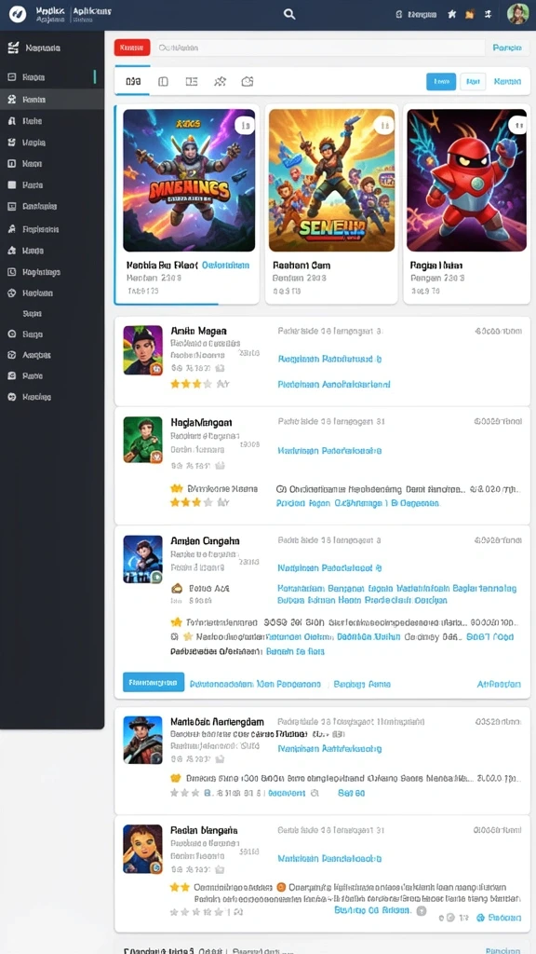The height and width of the screenshot is (954, 536).
Task: Click orange badge on green-hat character thumbnail
Action: (x=156, y=368)
